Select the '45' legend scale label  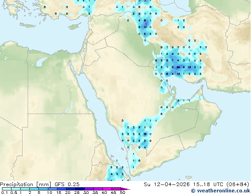click(x=114, y=192)
